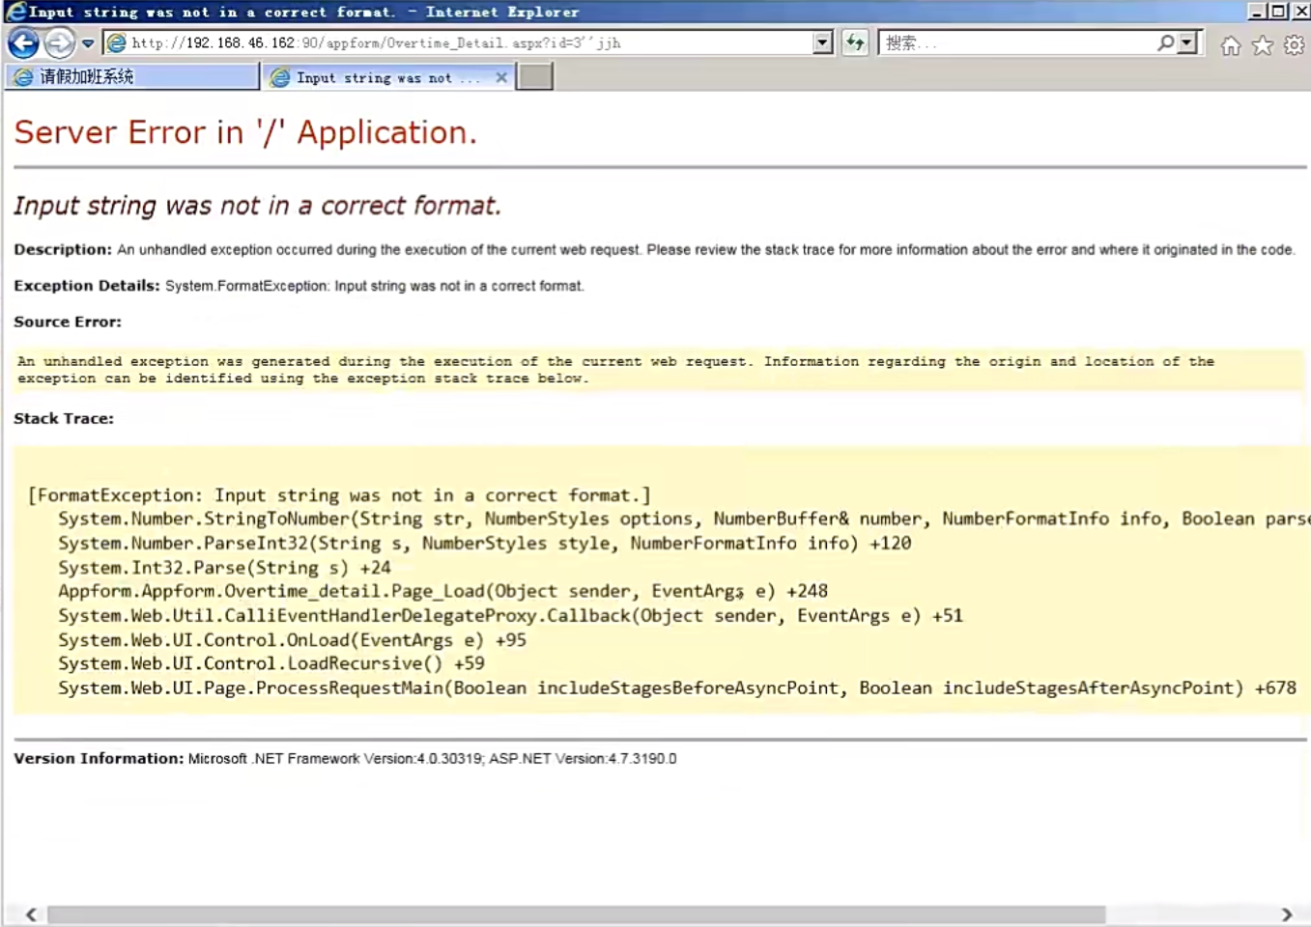
Task: Click the 'Appform.Appform.Overtime_detail.Page_Load' line
Action: pyautogui.click(x=442, y=591)
